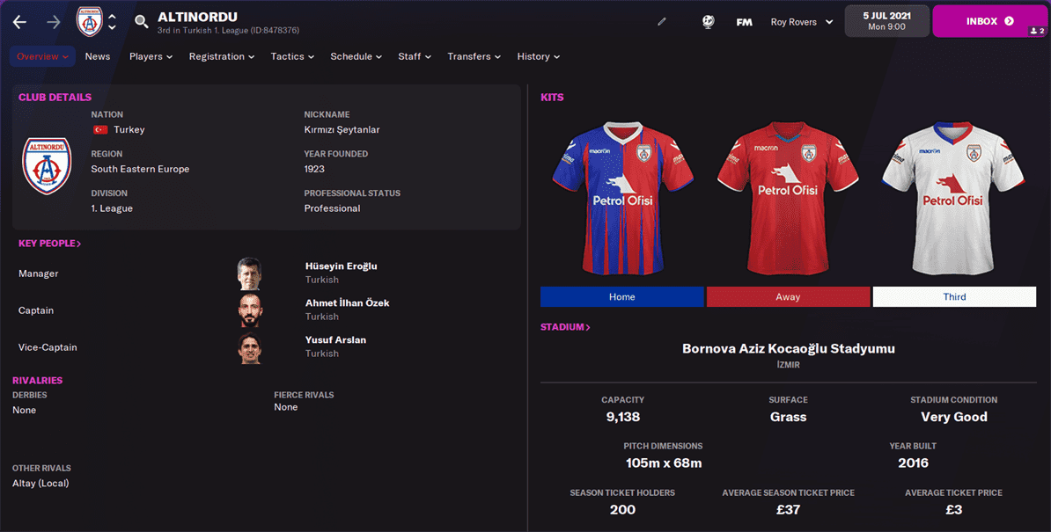Expand the Tactics menu
Viewport: 1051px width, 532px height.
click(292, 56)
